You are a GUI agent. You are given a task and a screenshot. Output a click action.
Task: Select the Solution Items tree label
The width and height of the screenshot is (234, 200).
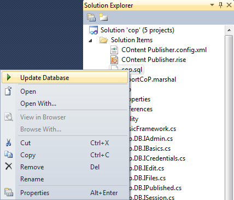(x=132, y=40)
